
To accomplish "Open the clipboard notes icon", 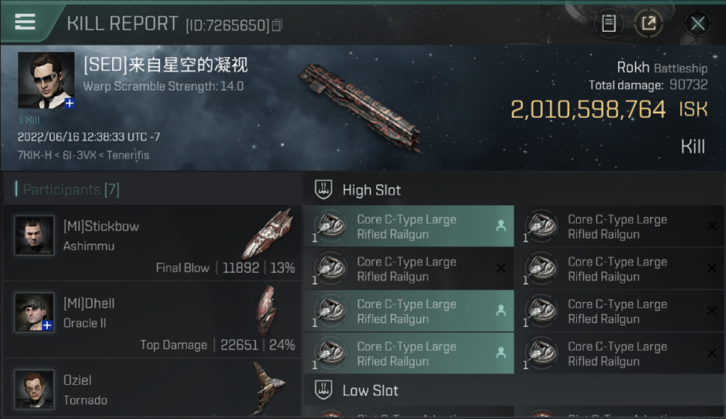I will pyautogui.click(x=609, y=23).
